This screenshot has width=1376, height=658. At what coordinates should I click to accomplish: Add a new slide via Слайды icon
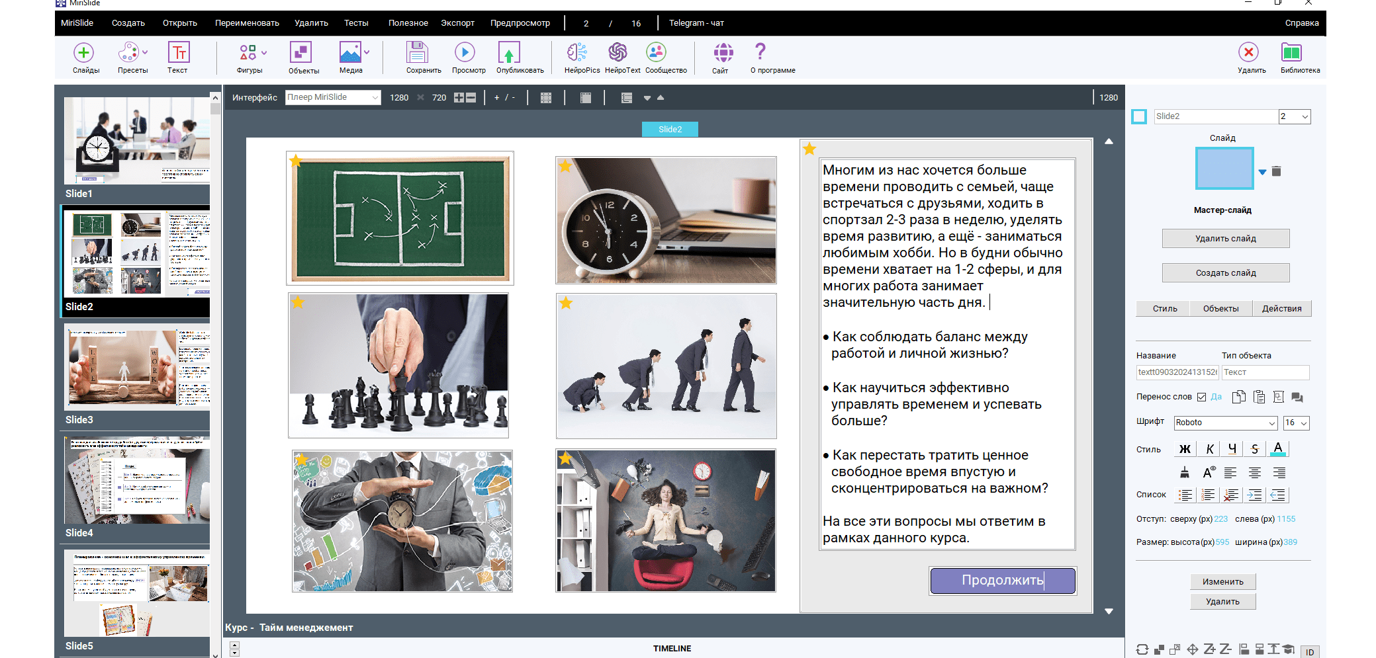pos(83,53)
